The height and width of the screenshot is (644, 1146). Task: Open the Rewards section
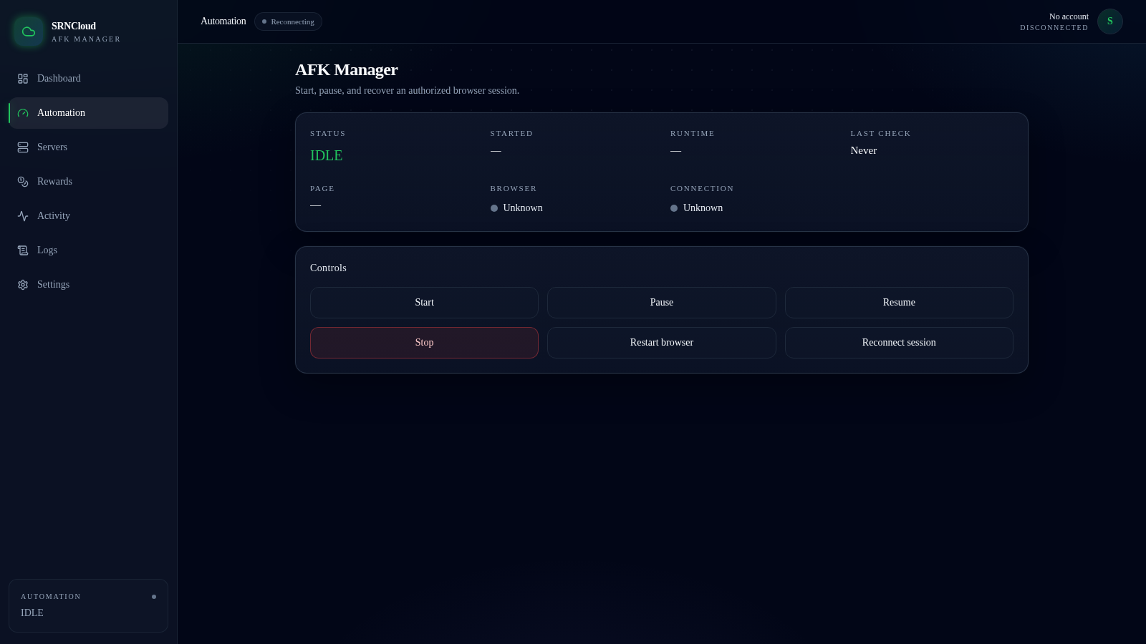(89, 182)
